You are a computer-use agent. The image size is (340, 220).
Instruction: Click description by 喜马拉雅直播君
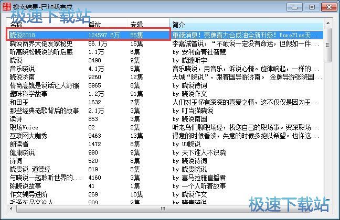[x=199, y=178]
